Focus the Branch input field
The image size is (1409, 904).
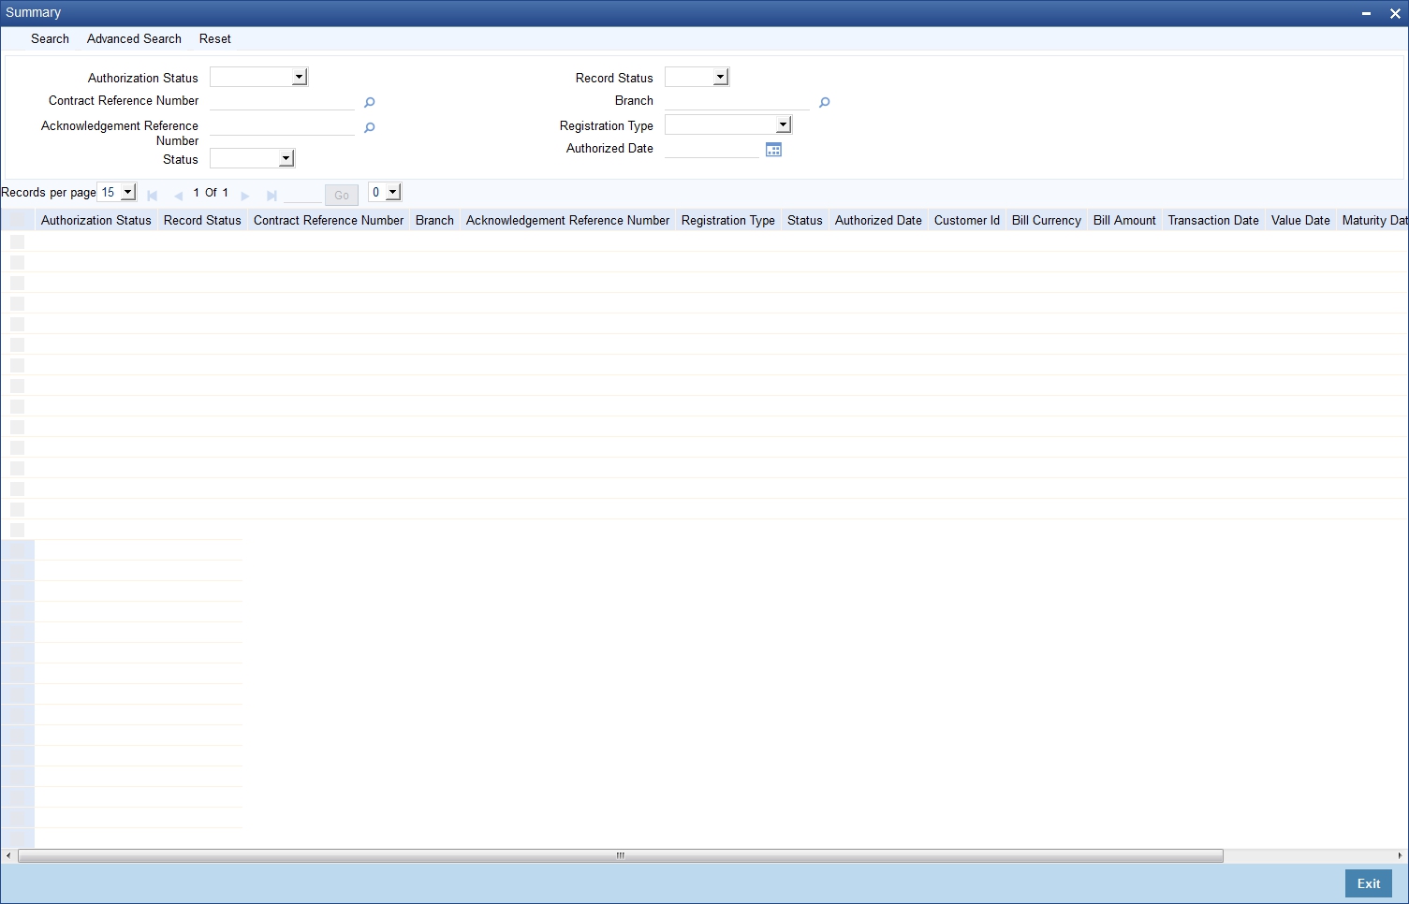click(x=737, y=101)
